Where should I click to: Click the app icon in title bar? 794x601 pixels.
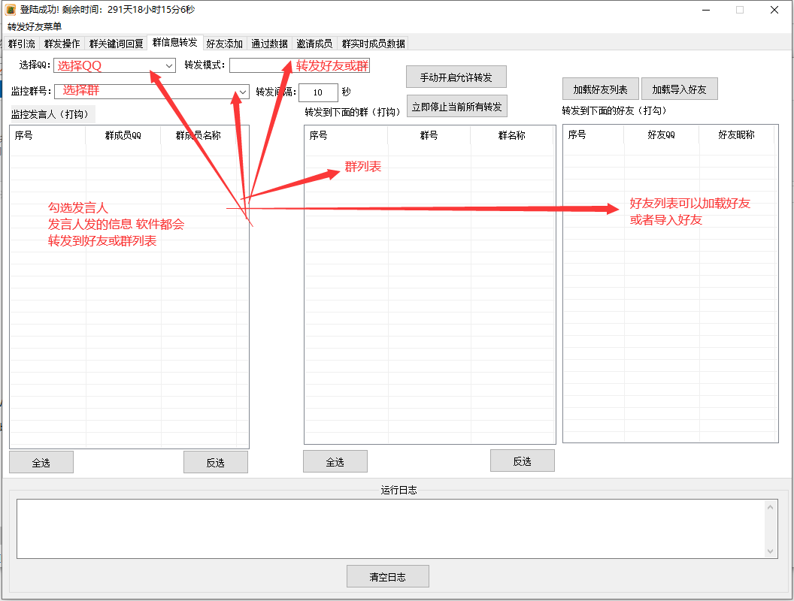10,10
